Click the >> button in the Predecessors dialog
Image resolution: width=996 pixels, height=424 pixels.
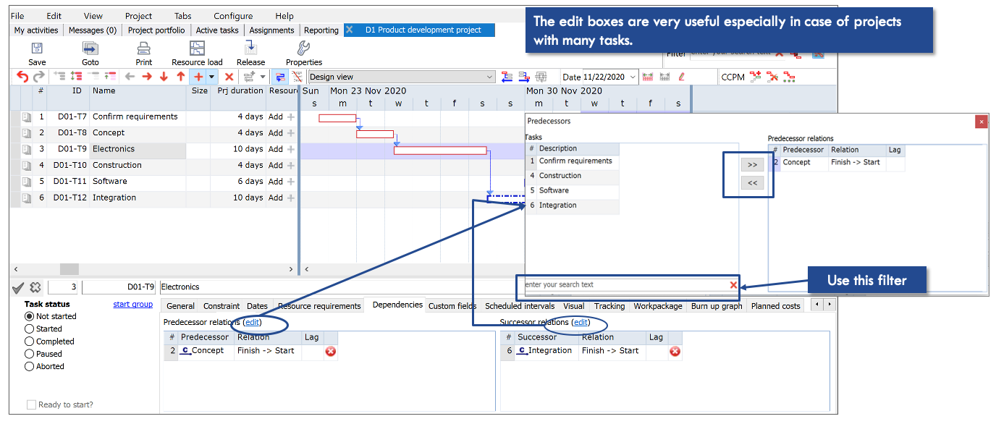pyautogui.click(x=752, y=165)
